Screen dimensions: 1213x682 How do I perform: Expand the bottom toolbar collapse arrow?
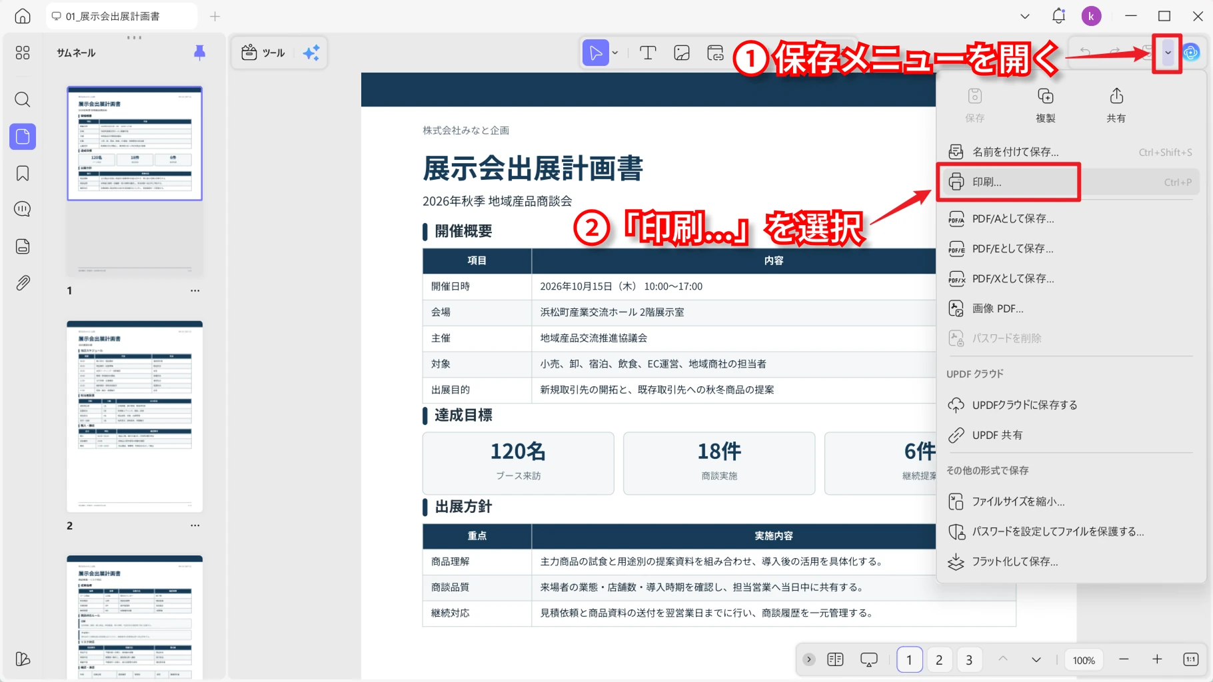(x=809, y=659)
